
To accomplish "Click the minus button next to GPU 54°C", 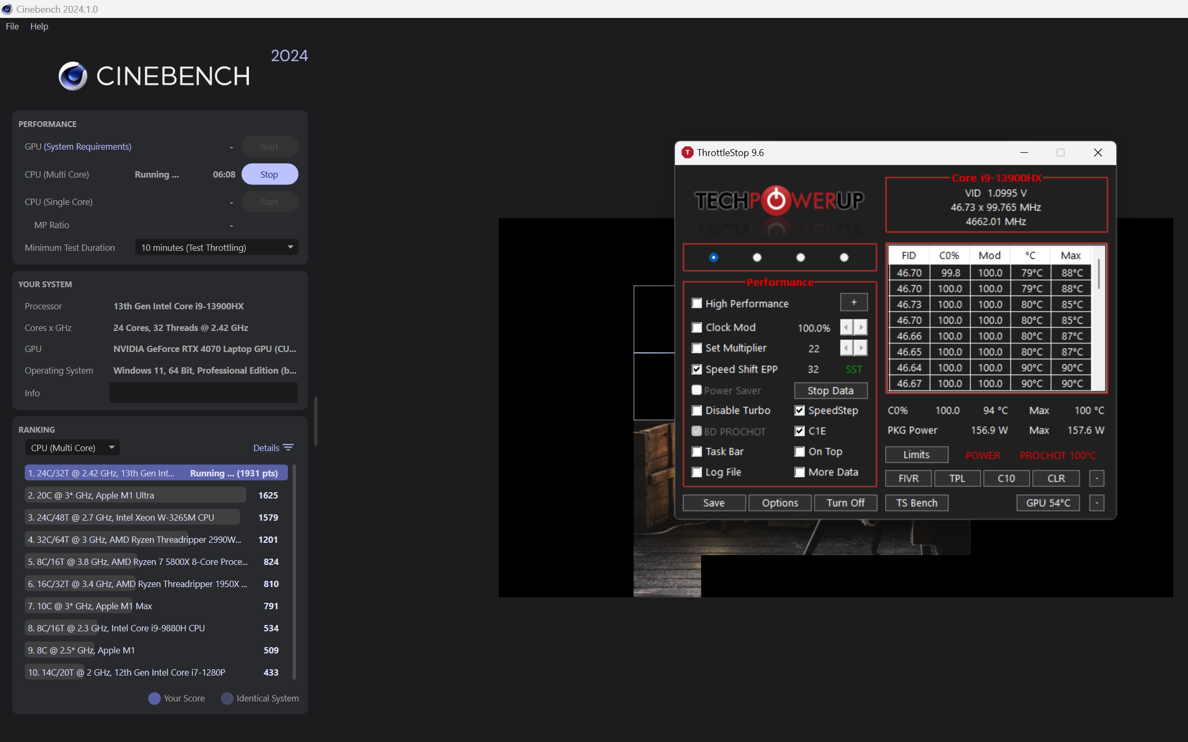I will (1097, 503).
